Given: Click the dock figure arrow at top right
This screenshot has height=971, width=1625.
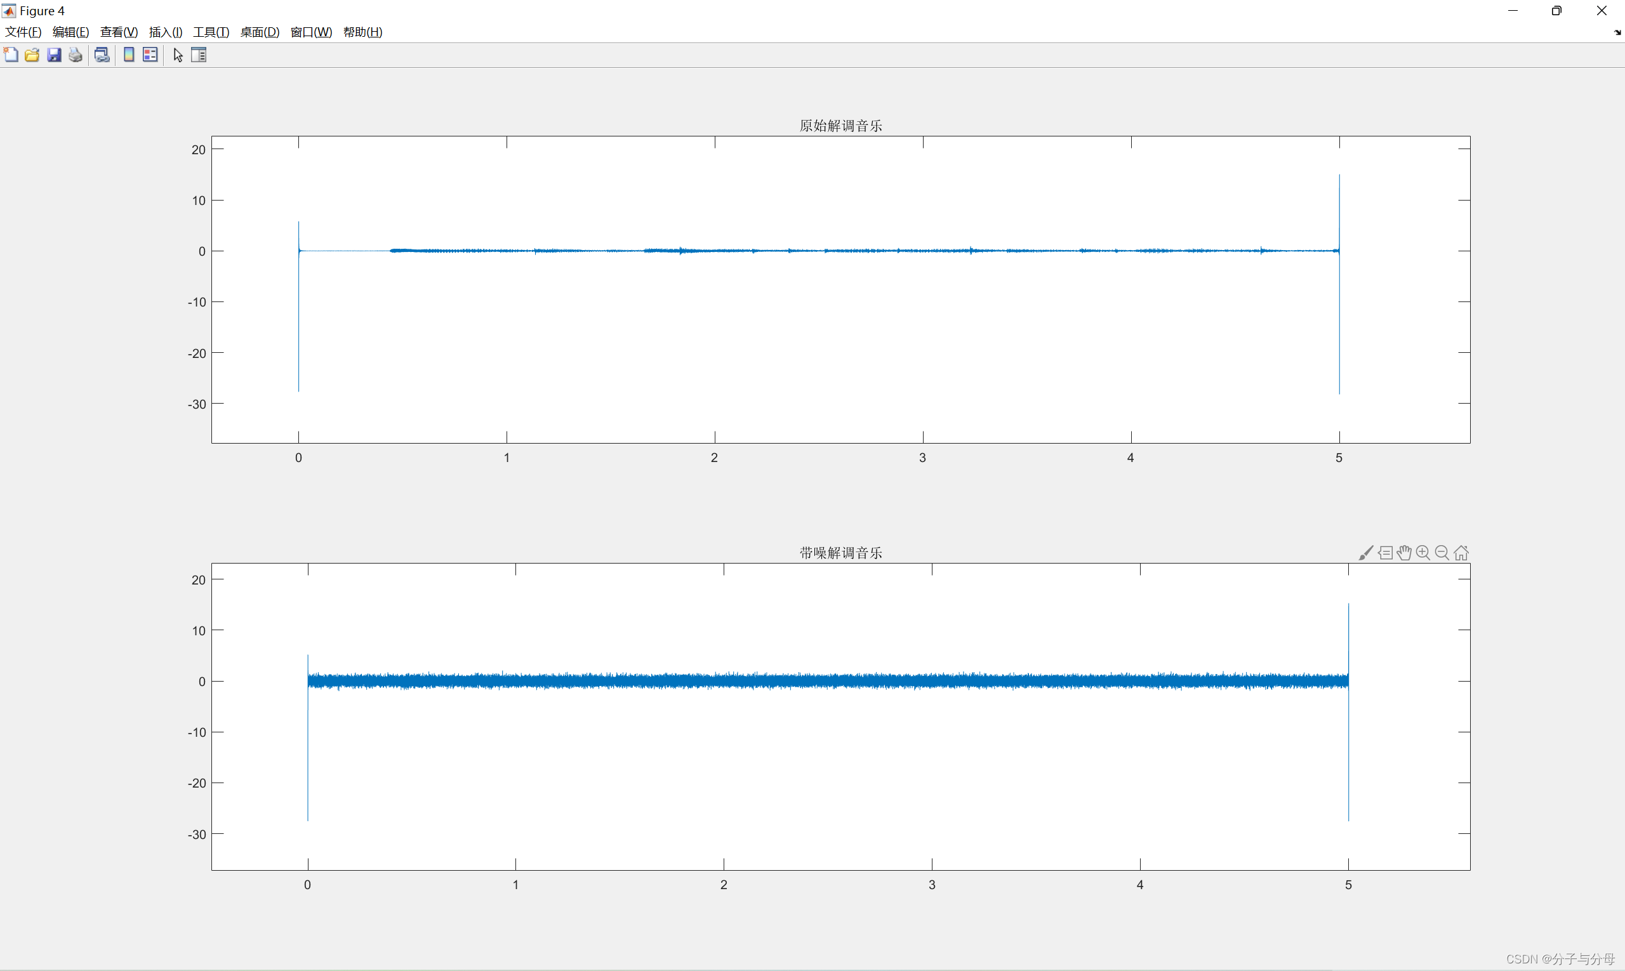Looking at the screenshot, I should [x=1617, y=32].
